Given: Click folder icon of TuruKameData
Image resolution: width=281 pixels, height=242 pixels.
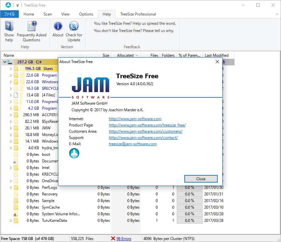Looking at the screenshot, I should tap(16, 221).
